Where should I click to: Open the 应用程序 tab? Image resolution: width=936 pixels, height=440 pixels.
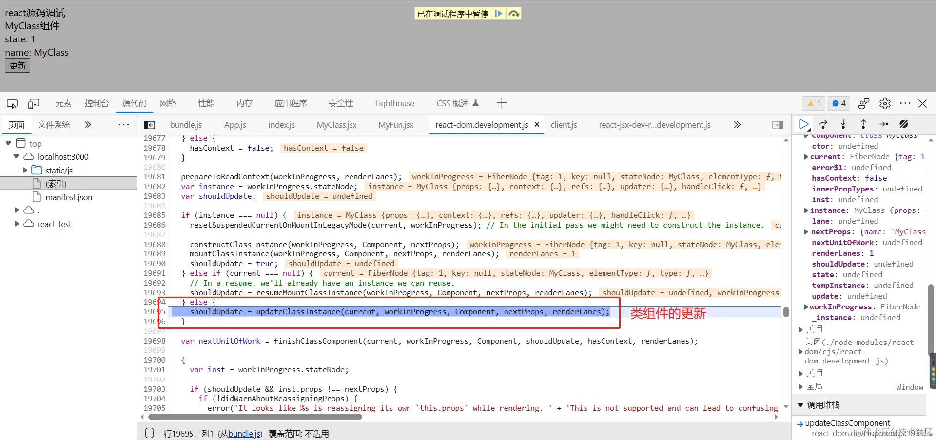pyautogui.click(x=291, y=103)
